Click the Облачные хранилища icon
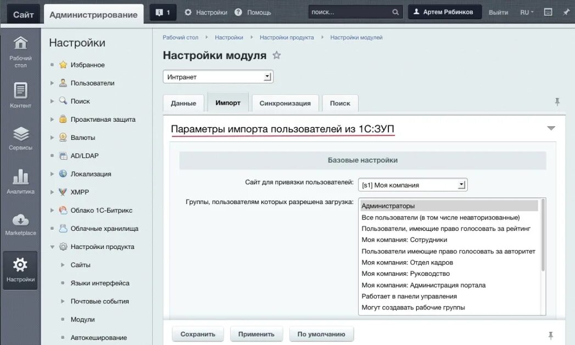Viewport: 575px width, 345px height. 63,229
